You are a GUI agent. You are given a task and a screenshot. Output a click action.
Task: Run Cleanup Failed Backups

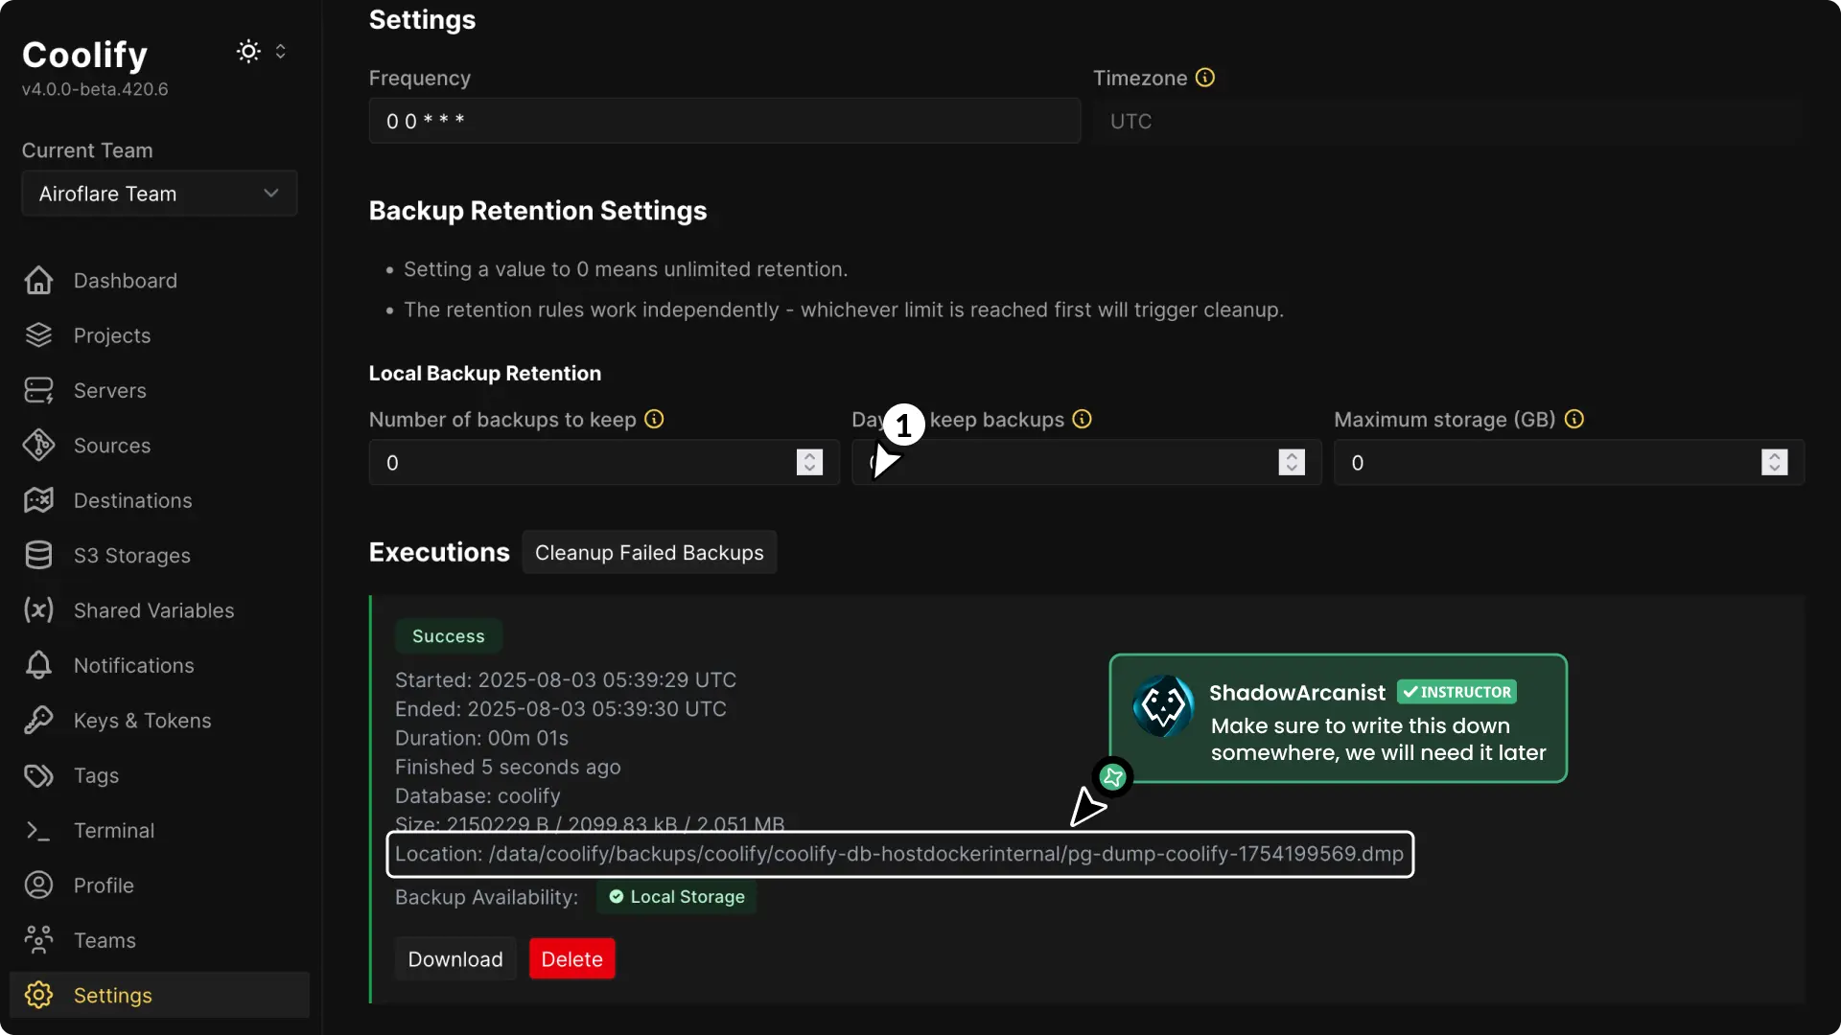tap(649, 552)
